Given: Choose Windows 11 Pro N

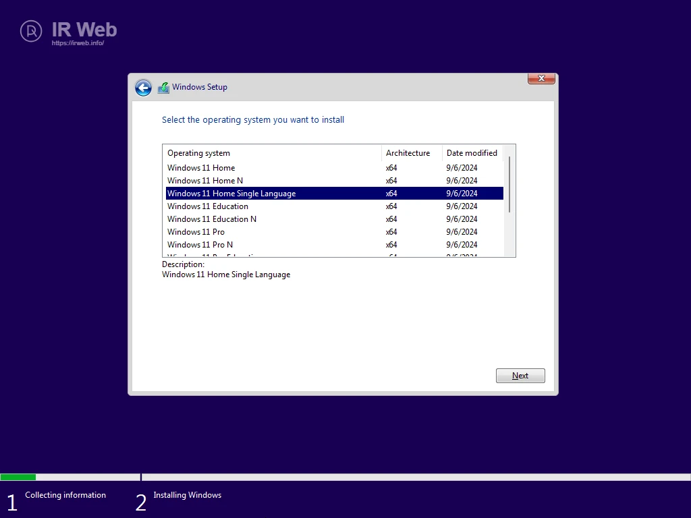Looking at the screenshot, I should click(x=200, y=245).
